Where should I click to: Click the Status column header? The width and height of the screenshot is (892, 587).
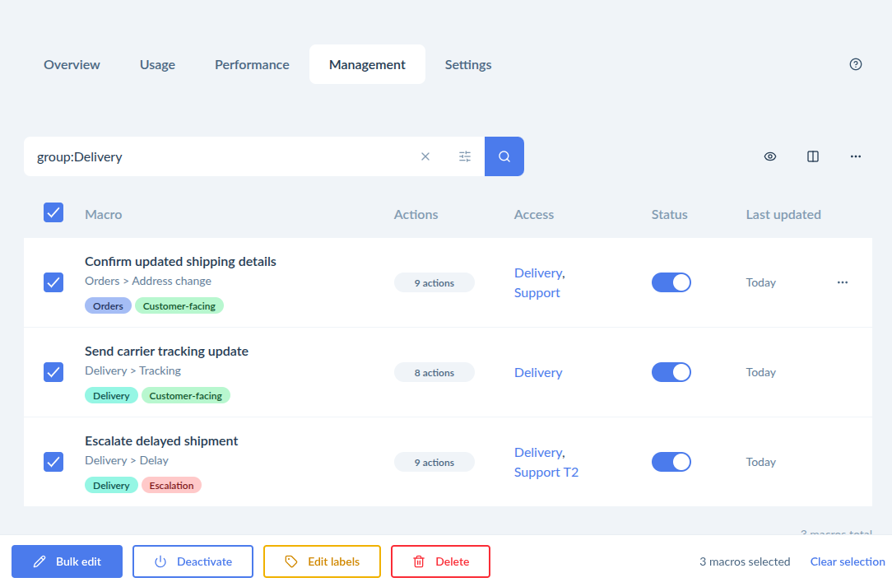point(670,215)
